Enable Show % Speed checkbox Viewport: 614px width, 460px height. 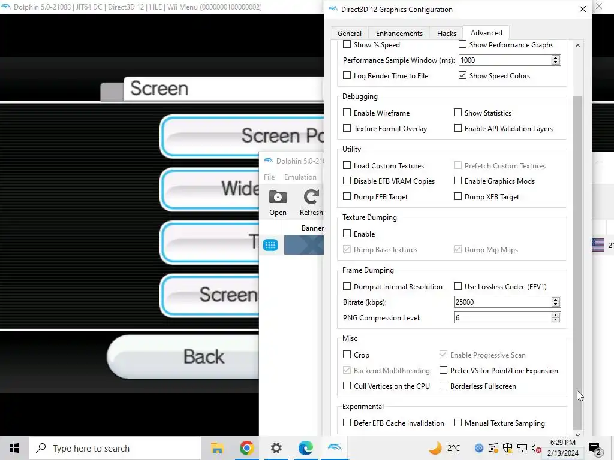347,44
